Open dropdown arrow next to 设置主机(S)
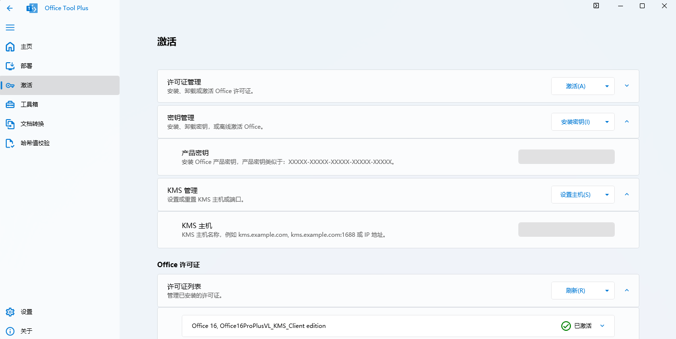The width and height of the screenshot is (676, 339). 607,195
